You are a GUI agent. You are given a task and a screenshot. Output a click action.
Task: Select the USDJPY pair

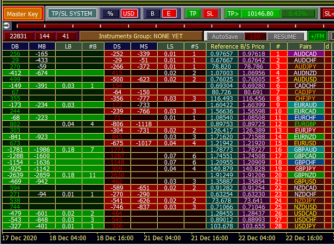tap(306, 226)
